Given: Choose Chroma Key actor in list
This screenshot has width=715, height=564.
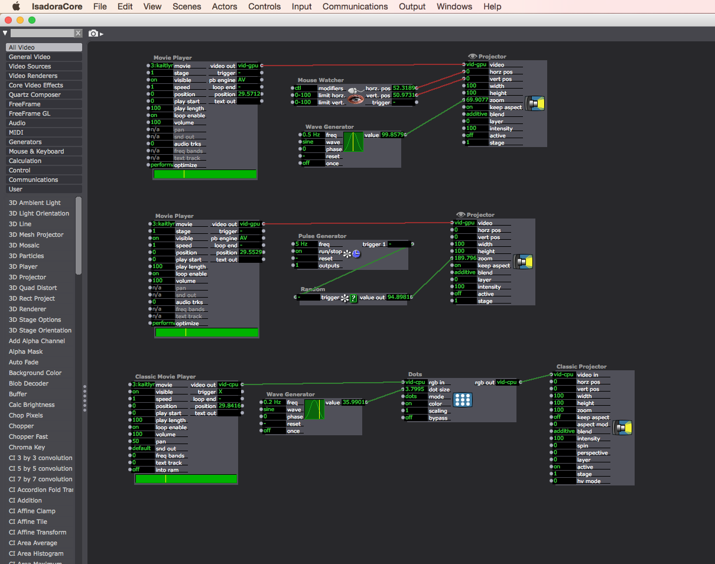Looking at the screenshot, I should tap(27, 447).
